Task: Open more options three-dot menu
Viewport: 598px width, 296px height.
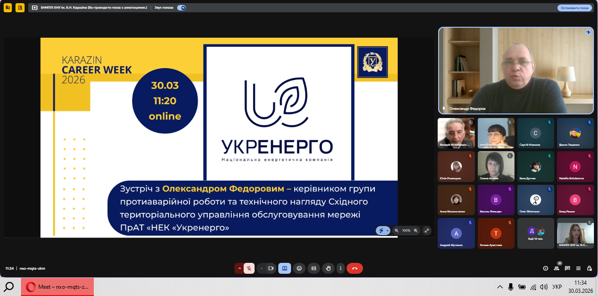Action: pos(340,268)
